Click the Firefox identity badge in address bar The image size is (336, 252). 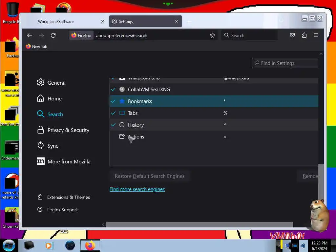[81, 35]
